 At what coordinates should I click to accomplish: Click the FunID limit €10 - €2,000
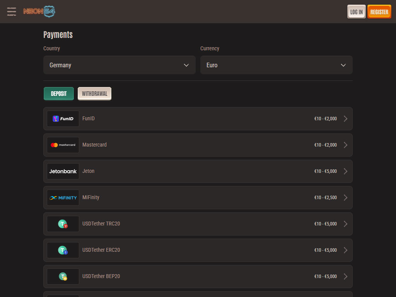click(x=326, y=119)
